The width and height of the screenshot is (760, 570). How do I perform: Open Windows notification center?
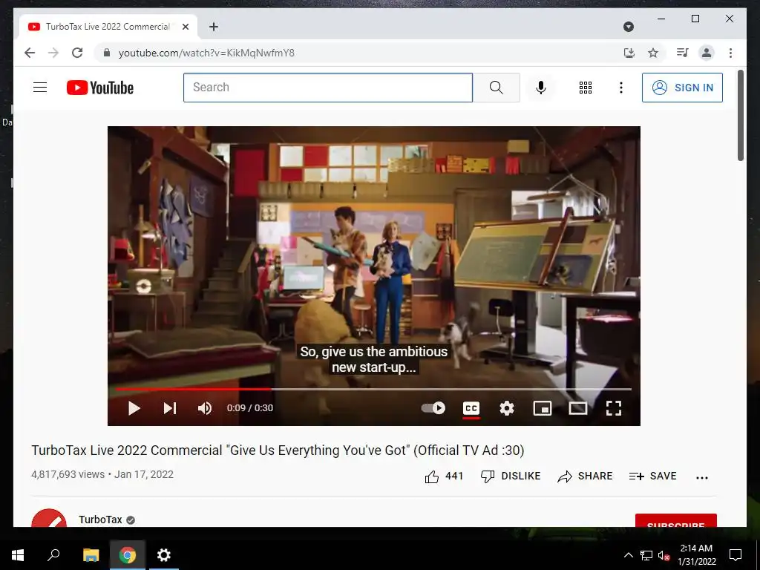pyautogui.click(x=736, y=555)
